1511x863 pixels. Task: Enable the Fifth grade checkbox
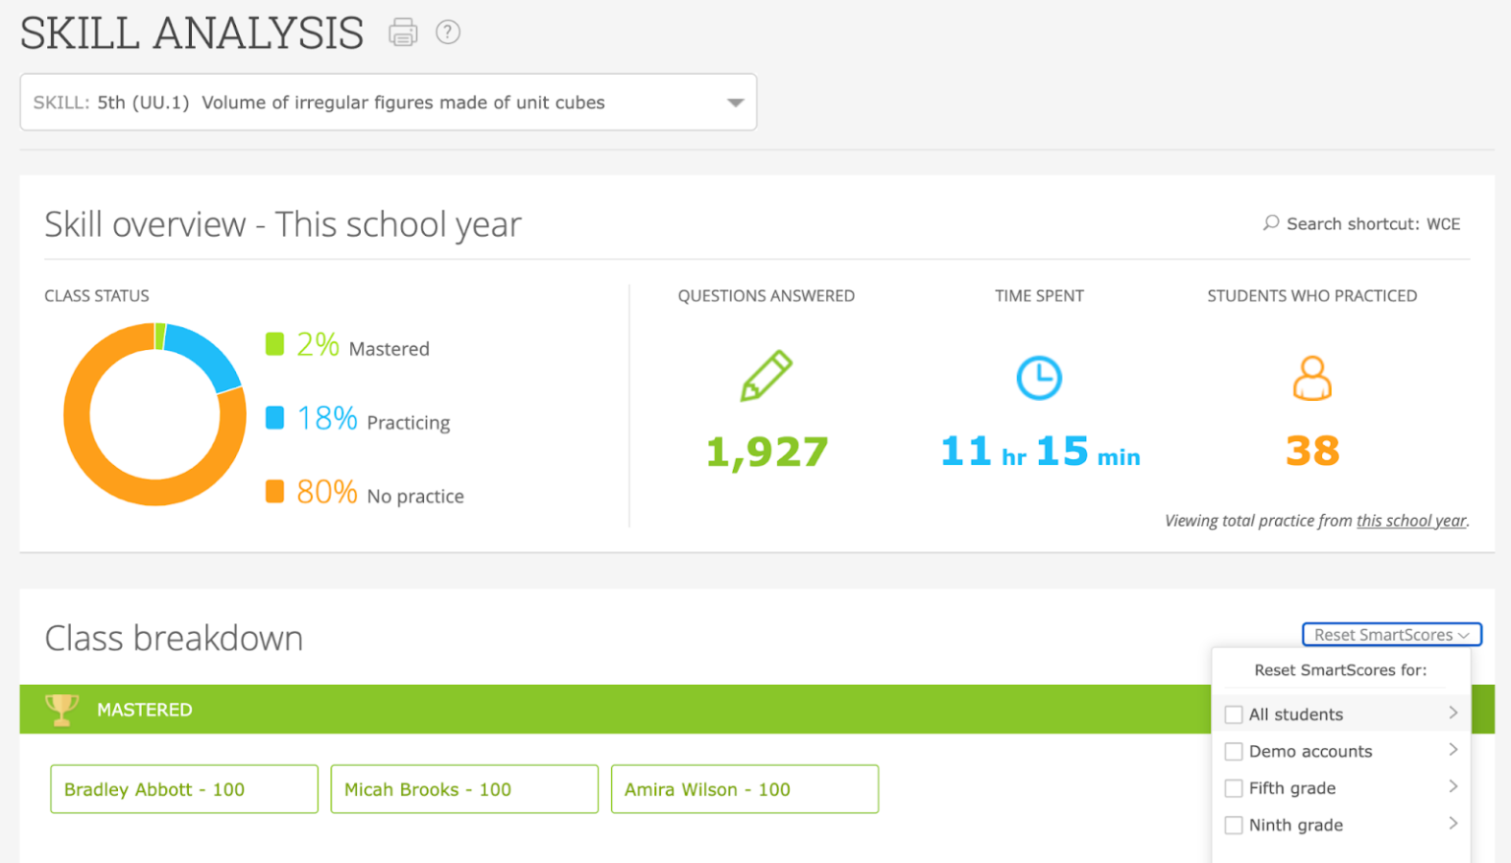1234,788
